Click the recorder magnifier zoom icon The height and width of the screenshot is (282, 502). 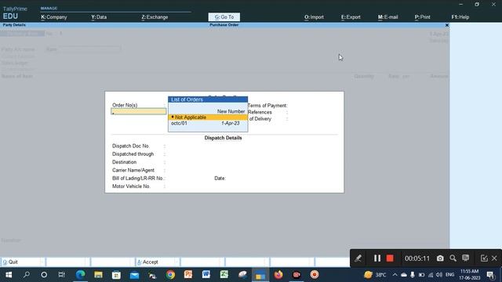[453, 258]
